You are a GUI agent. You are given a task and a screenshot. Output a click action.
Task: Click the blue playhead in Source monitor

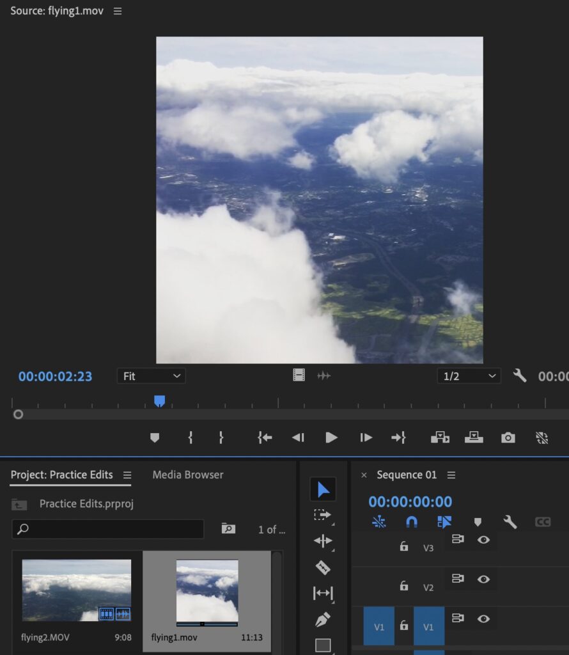tap(159, 401)
